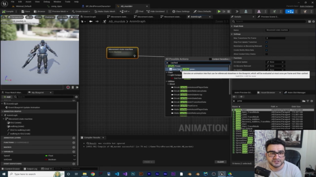Add a new animation layer plus icon
Screen dimensions: 316x177
74,138
